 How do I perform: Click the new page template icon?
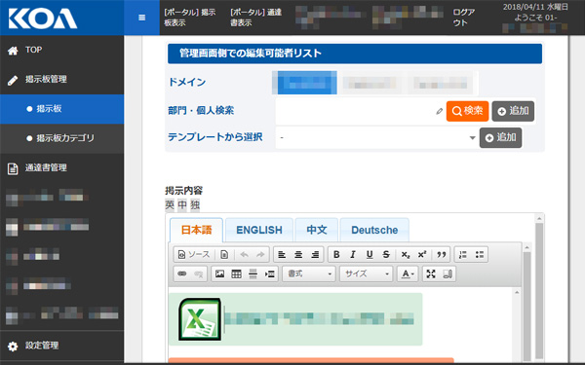tap(224, 255)
